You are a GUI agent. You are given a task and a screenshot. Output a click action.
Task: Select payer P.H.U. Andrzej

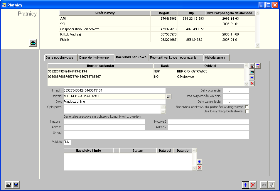tap(157, 34)
